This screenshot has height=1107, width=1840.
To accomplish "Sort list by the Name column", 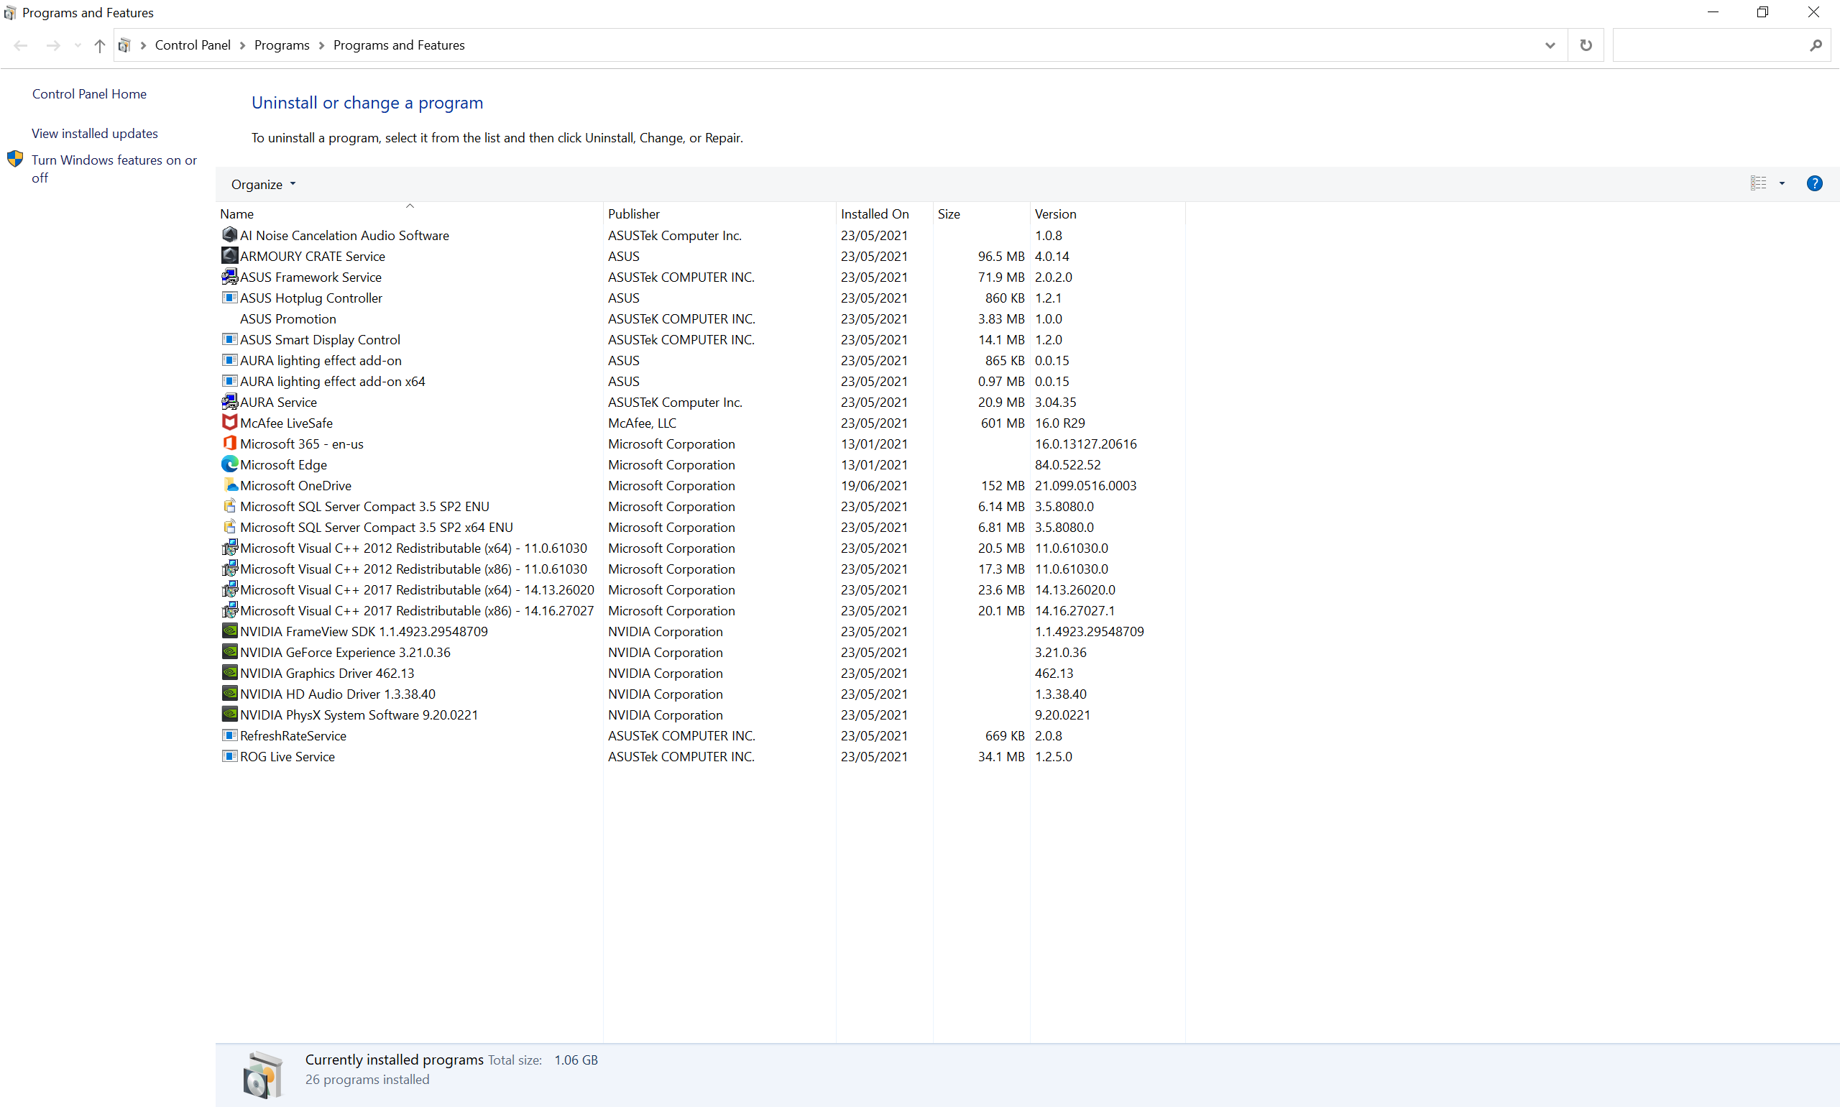I will (409, 213).
